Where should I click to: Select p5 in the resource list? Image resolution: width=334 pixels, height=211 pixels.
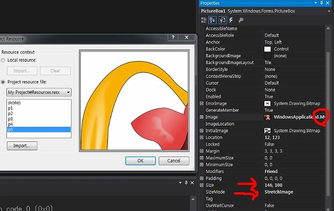point(39,129)
